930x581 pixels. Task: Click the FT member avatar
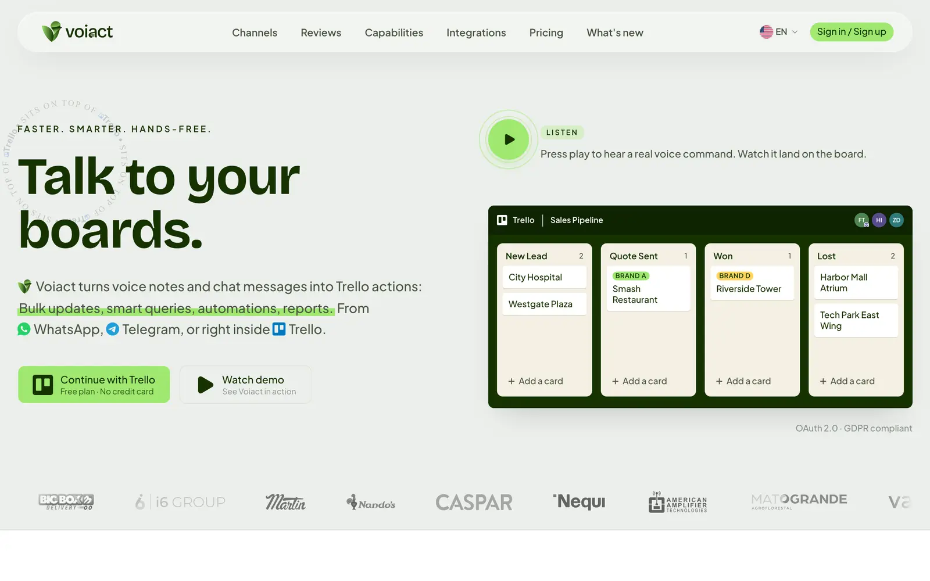(861, 220)
